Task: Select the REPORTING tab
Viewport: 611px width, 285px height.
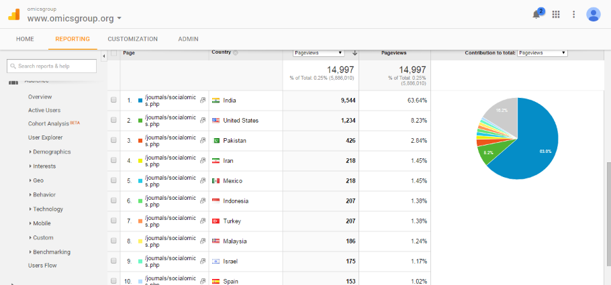Action: click(x=73, y=39)
